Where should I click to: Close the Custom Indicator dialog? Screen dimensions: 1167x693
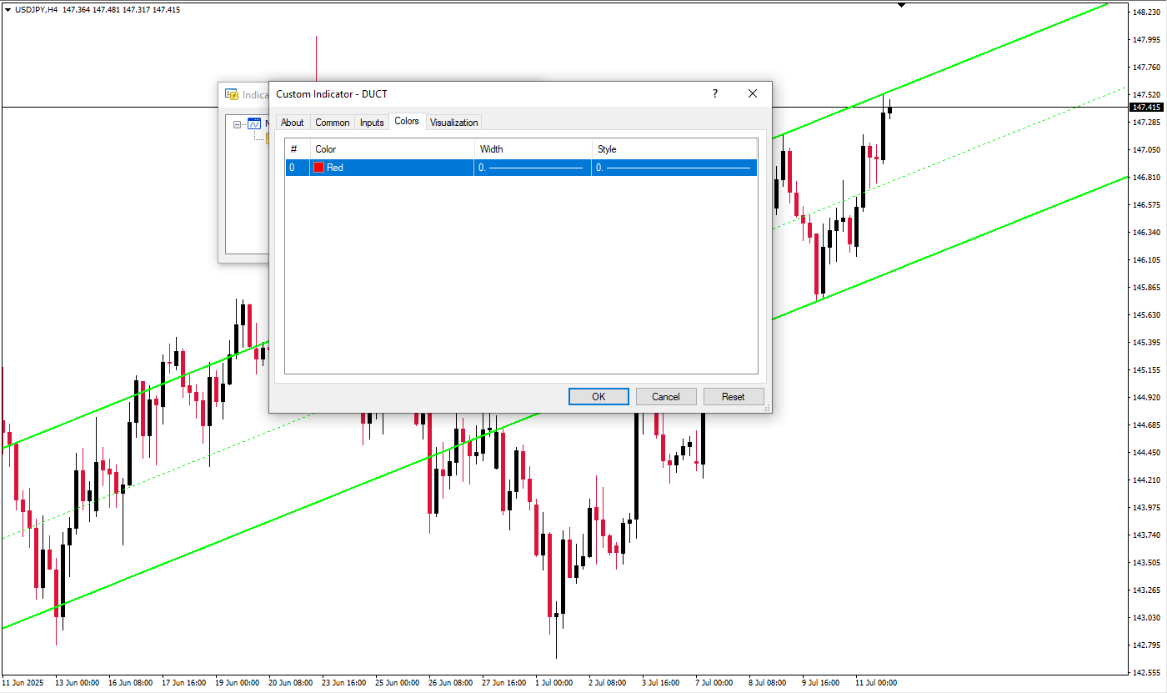point(753,94)
